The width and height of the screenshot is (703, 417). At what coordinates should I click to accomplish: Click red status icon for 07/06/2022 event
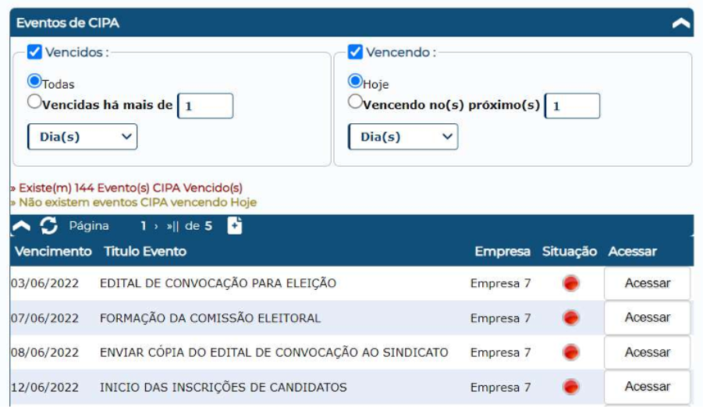(x=571, y=318)
